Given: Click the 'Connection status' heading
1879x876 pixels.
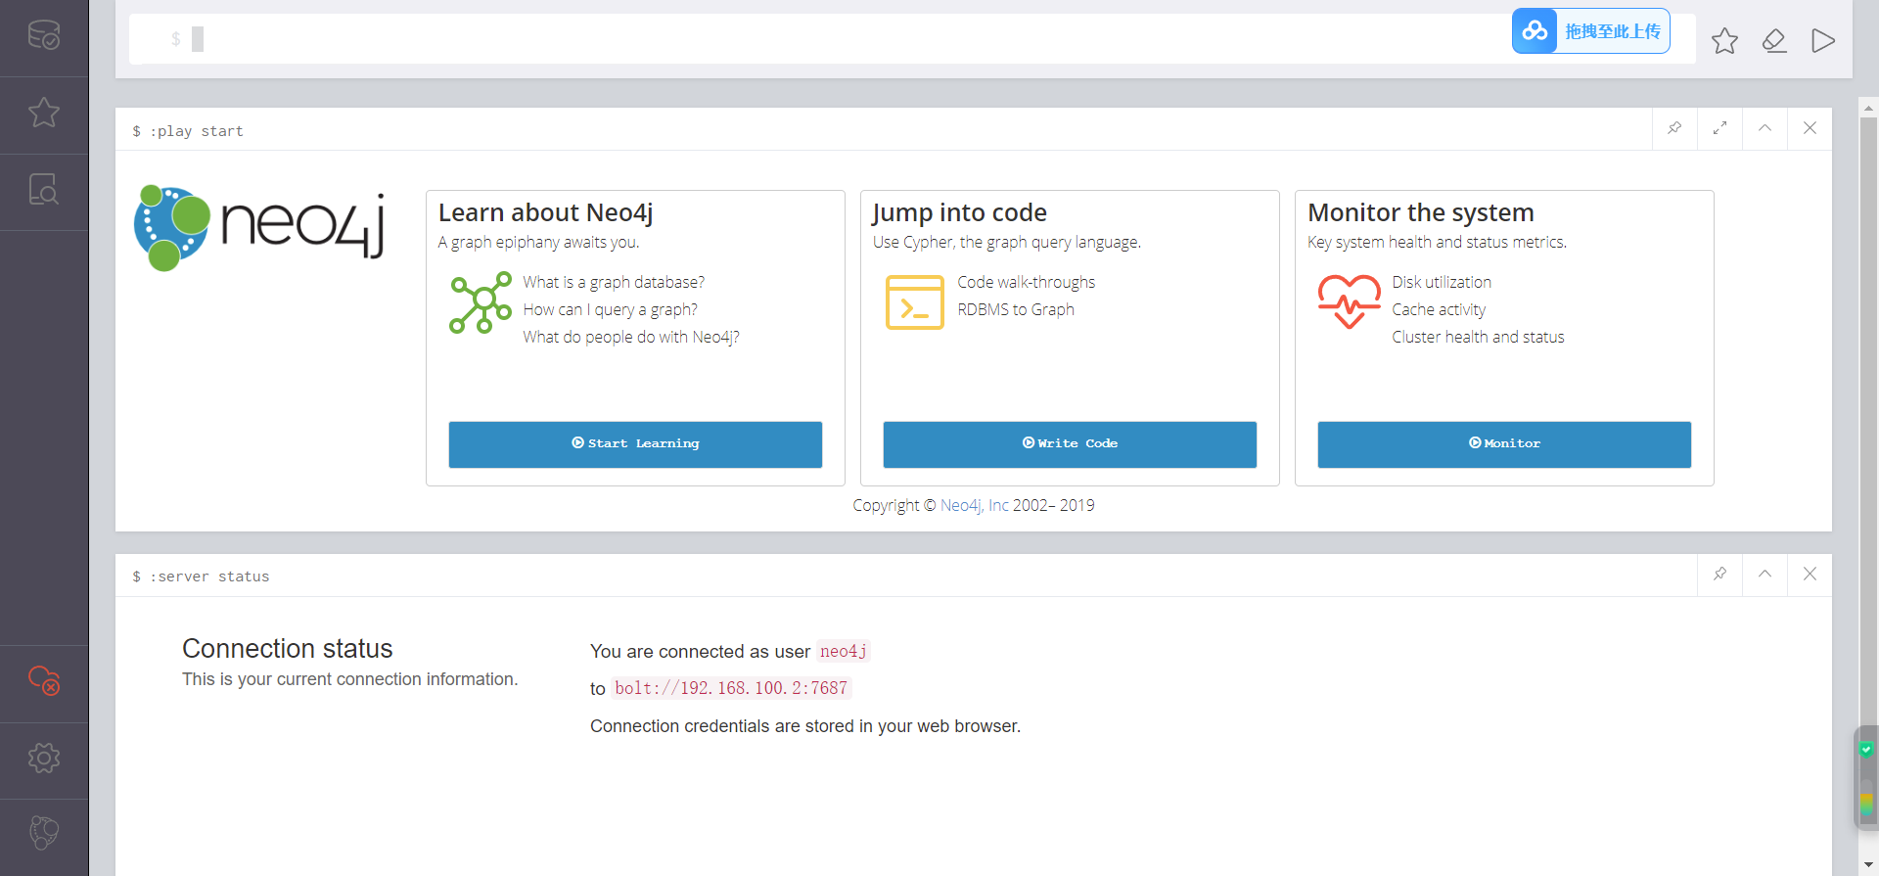Looking at the screenshot, I should 288,649.
